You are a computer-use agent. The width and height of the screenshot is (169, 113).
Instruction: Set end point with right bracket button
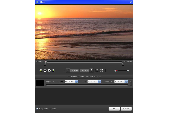click(91, 71)
